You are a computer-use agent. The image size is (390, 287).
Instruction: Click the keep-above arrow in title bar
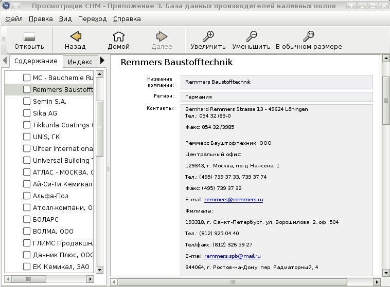(351, 6)
